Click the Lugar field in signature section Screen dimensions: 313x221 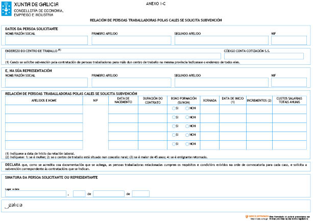click(x=36, y=194)
